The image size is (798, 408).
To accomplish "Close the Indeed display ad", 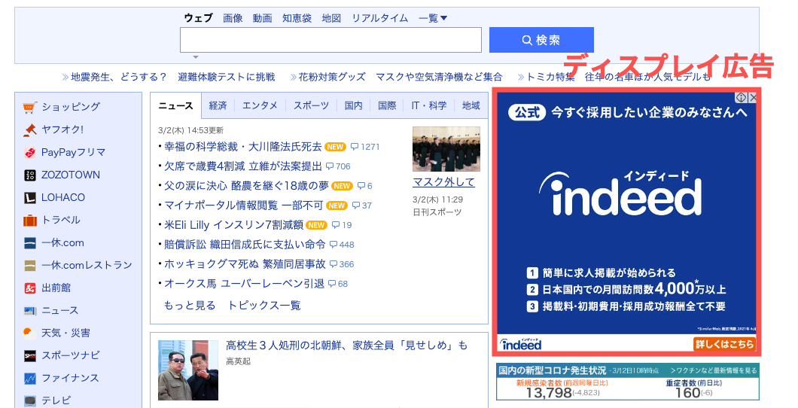I will [752, 96].
